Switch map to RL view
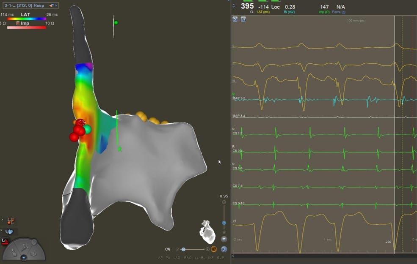 (203, 258)
